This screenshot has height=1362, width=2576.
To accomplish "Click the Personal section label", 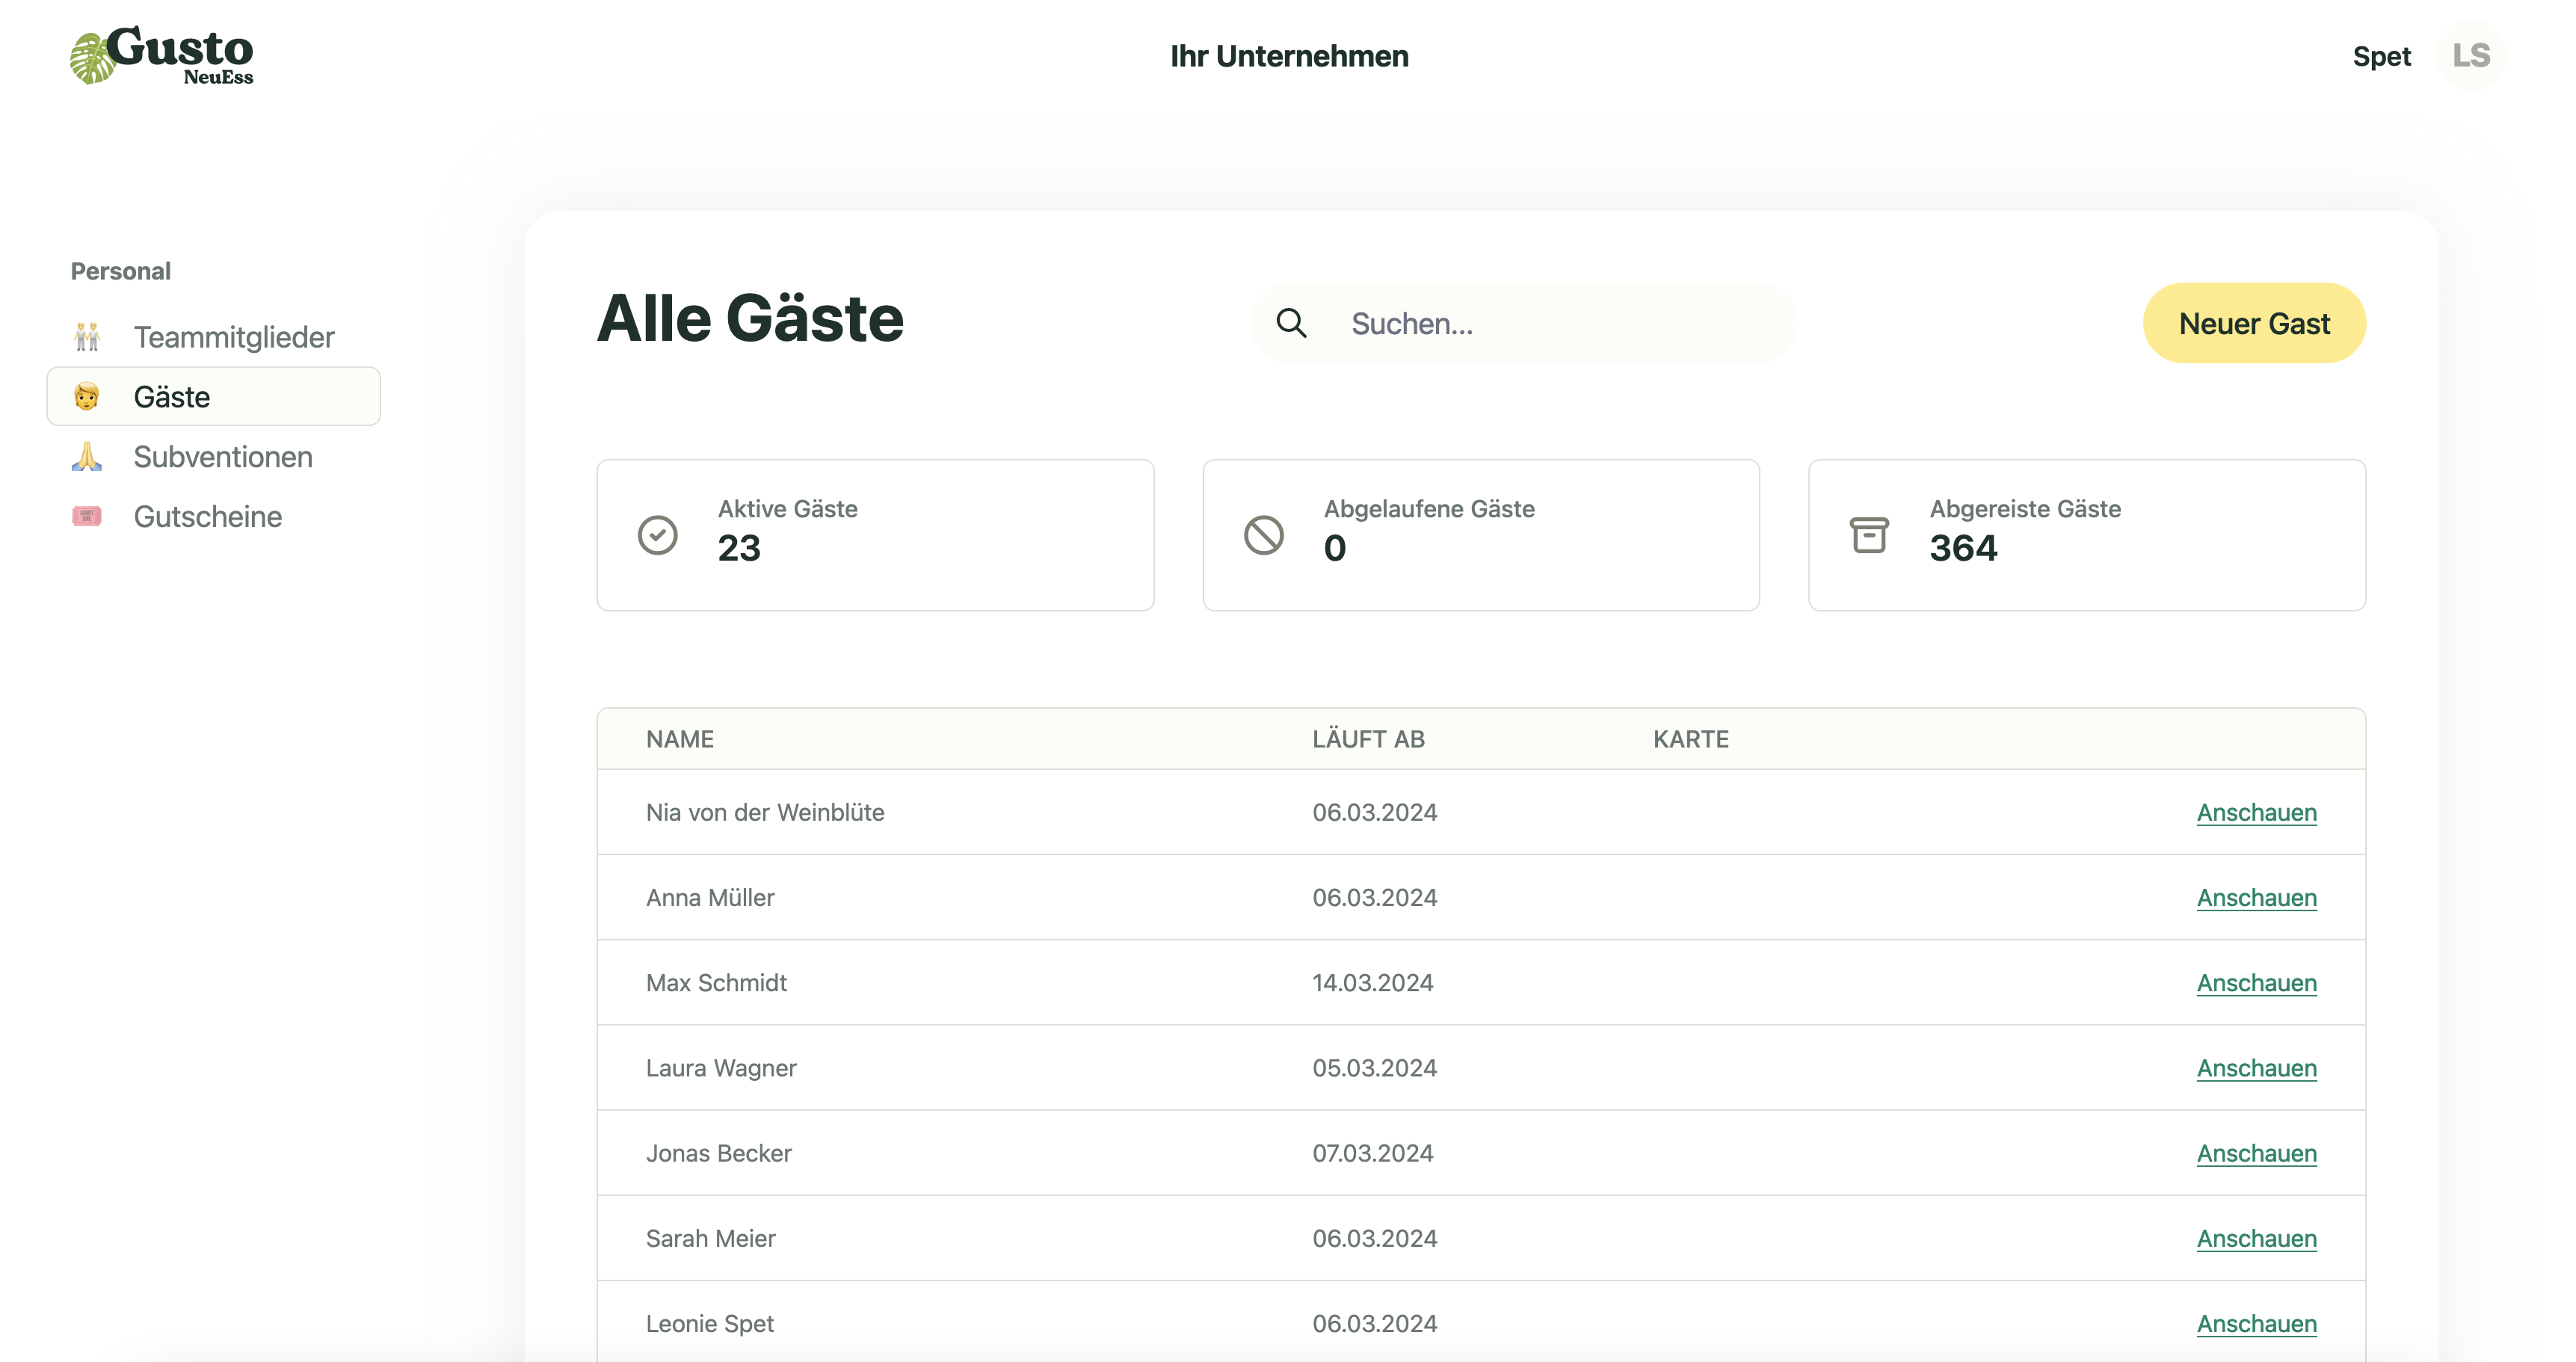I will (x=120, y=271).
